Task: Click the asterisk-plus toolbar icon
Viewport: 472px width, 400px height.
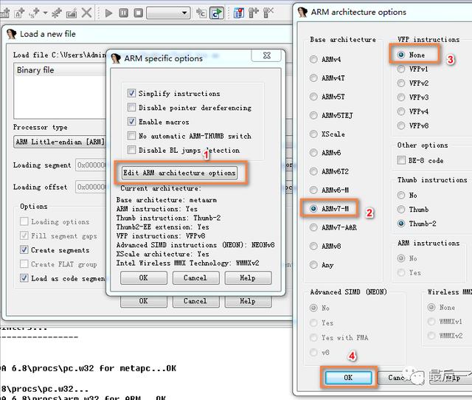Action: point(56,13)
